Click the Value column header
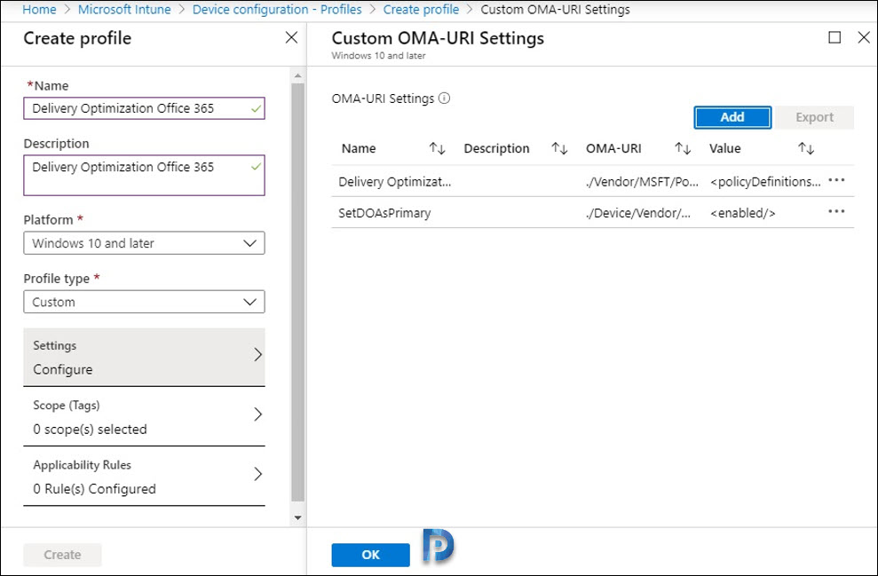878x576 pixels. pos(725,148)
